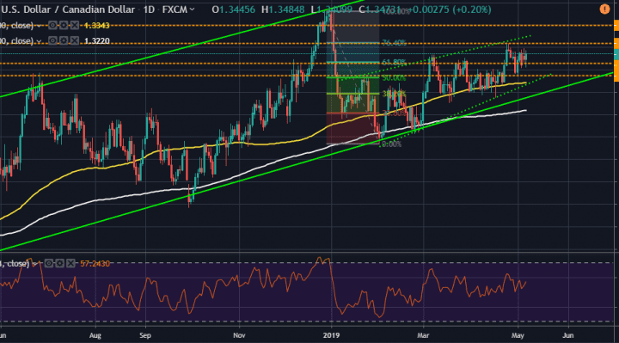Open settings for the 1.3343 moving average
Viewport: 619px width, 343px height.
click(x=64, y=26)
